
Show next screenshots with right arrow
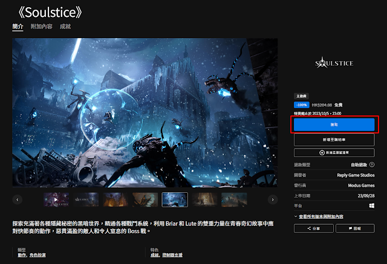point(273,200)
